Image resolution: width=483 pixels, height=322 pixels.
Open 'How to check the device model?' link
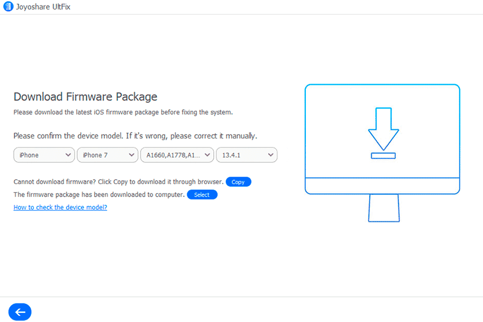60,207
